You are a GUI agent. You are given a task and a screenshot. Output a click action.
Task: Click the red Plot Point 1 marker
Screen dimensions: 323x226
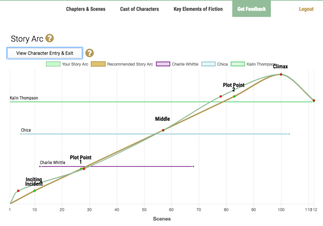click(84, 169)
